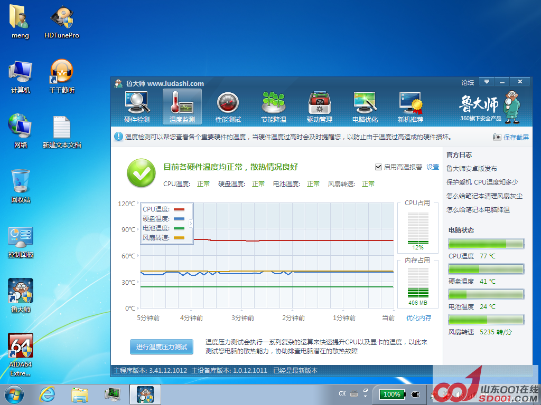Click 已经是最新版本 status text

tap(295, 371)
